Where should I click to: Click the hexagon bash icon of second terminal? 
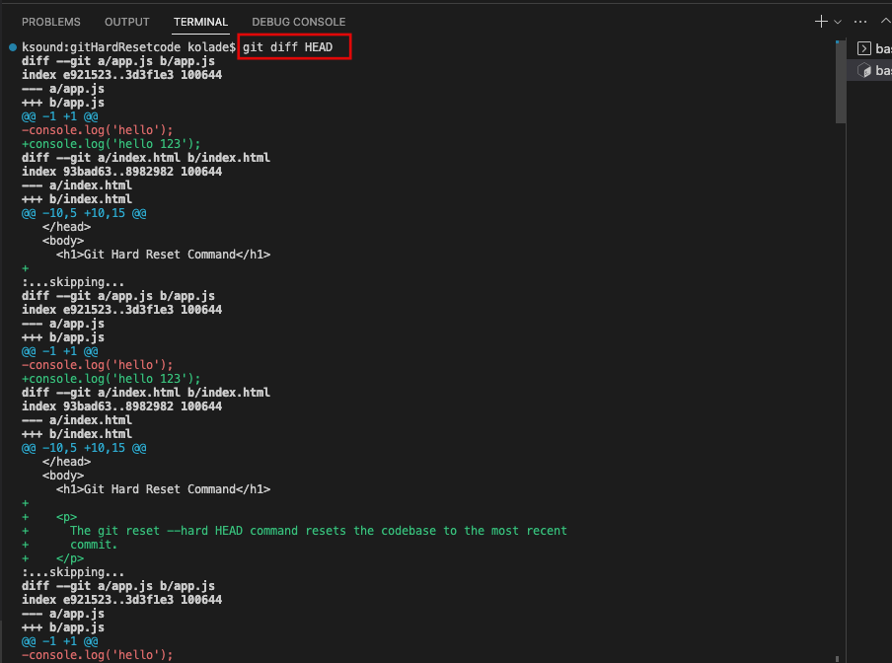[x=863, y=71]
